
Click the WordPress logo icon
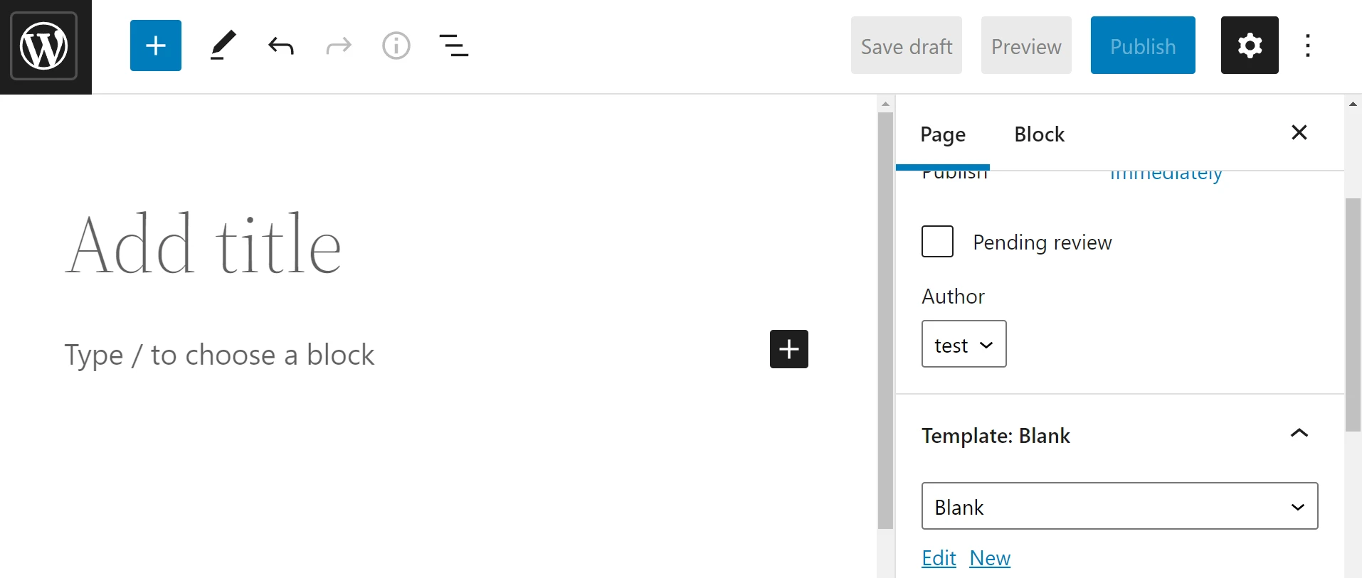pos(44,46)
